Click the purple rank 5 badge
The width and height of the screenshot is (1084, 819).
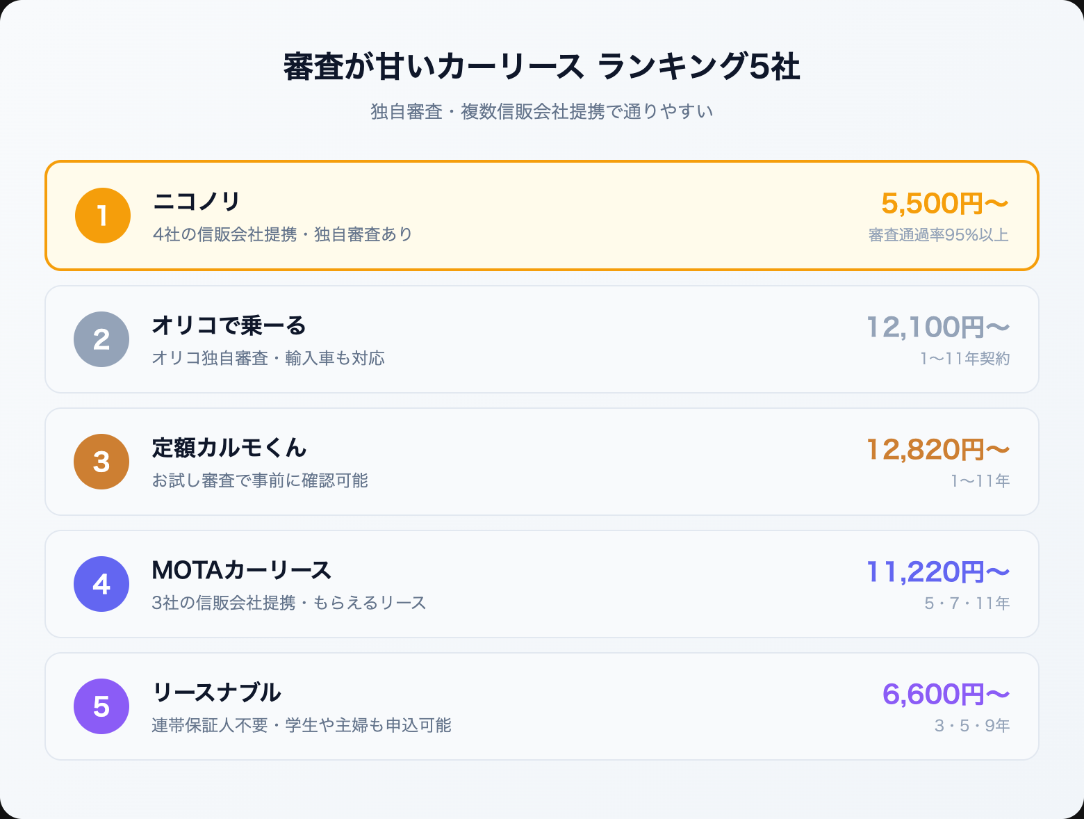point(101,706)
